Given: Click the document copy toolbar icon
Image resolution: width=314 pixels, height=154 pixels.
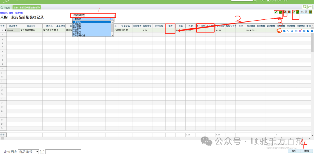Looking at the screenshot, I should coord(285,12).
